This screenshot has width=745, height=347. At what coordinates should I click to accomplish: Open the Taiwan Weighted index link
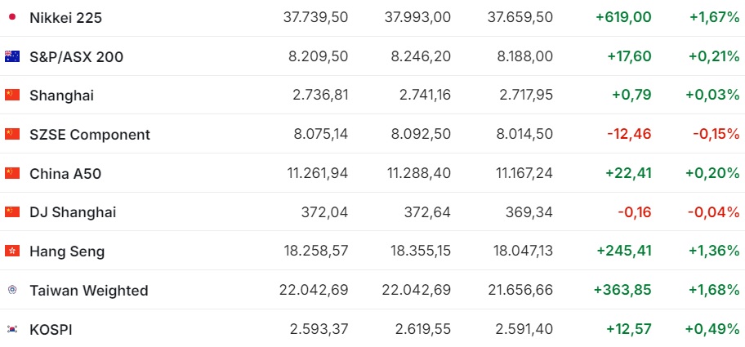pos(89,290)
